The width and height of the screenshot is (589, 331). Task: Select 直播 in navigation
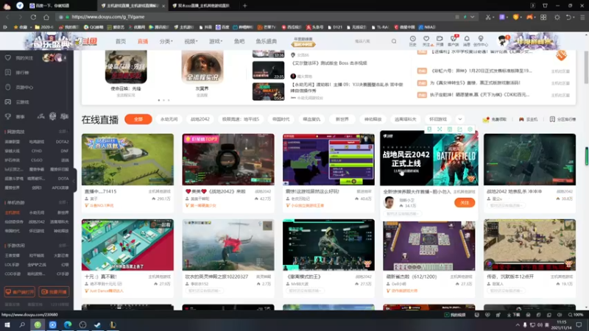[143, 41]
